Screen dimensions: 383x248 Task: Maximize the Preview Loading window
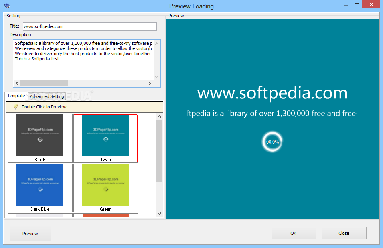pos(357,5)
